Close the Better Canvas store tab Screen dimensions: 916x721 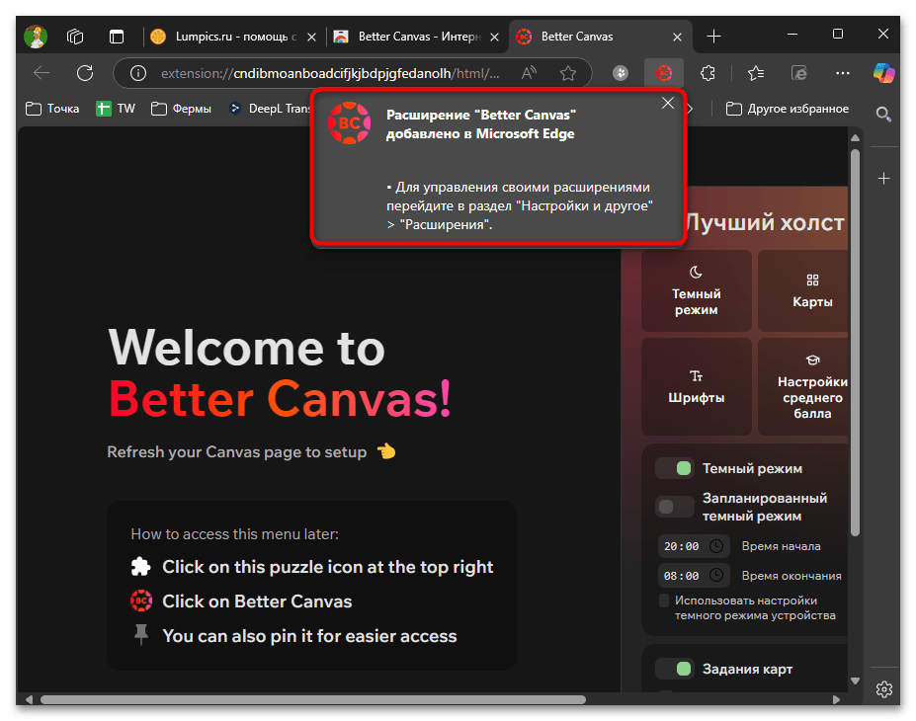495,37
